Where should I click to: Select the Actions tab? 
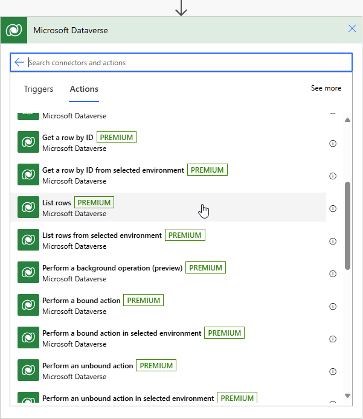(x=84, y=89)
